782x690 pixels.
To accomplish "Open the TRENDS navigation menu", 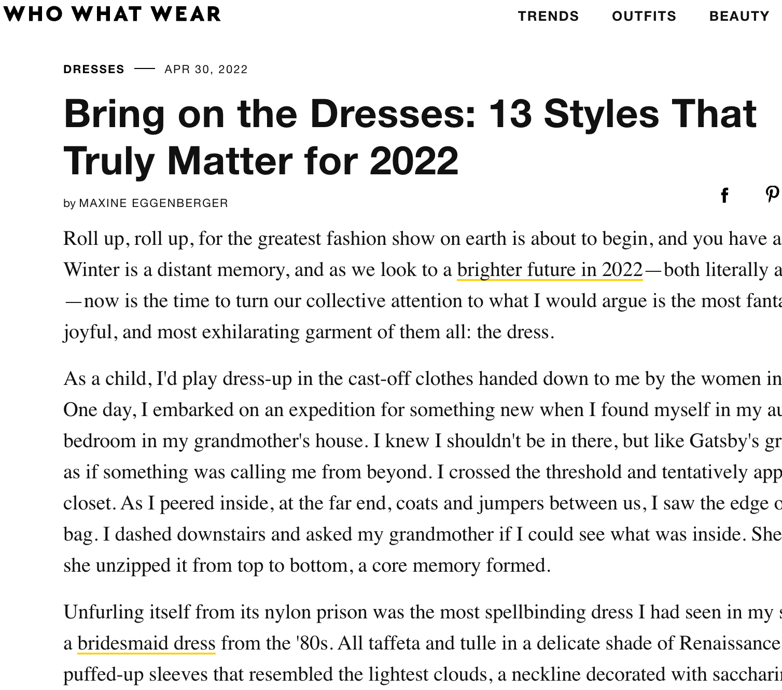I will point(549,16).
